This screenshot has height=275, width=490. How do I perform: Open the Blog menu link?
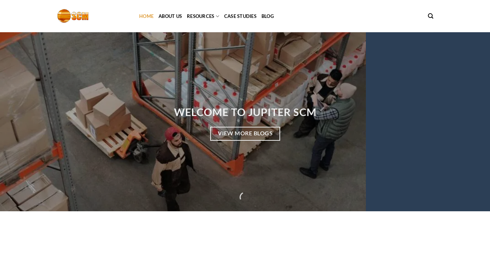268,16
